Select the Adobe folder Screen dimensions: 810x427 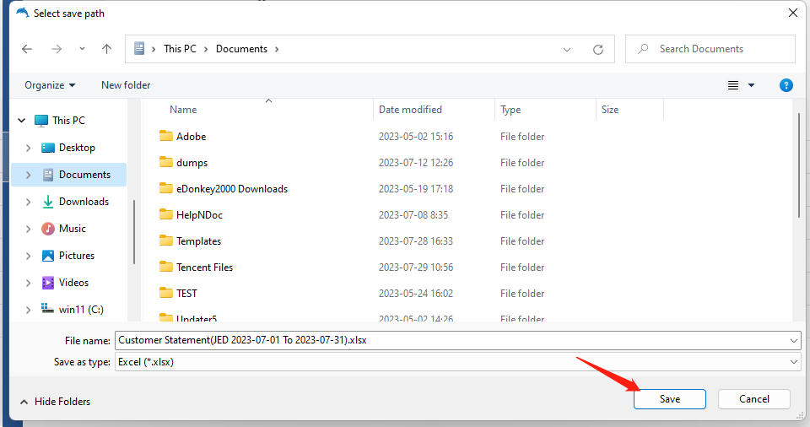pyautogui.click(x=191, y=137)
